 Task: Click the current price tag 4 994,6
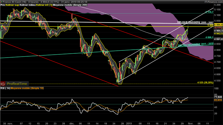click(x=218, y=25)
